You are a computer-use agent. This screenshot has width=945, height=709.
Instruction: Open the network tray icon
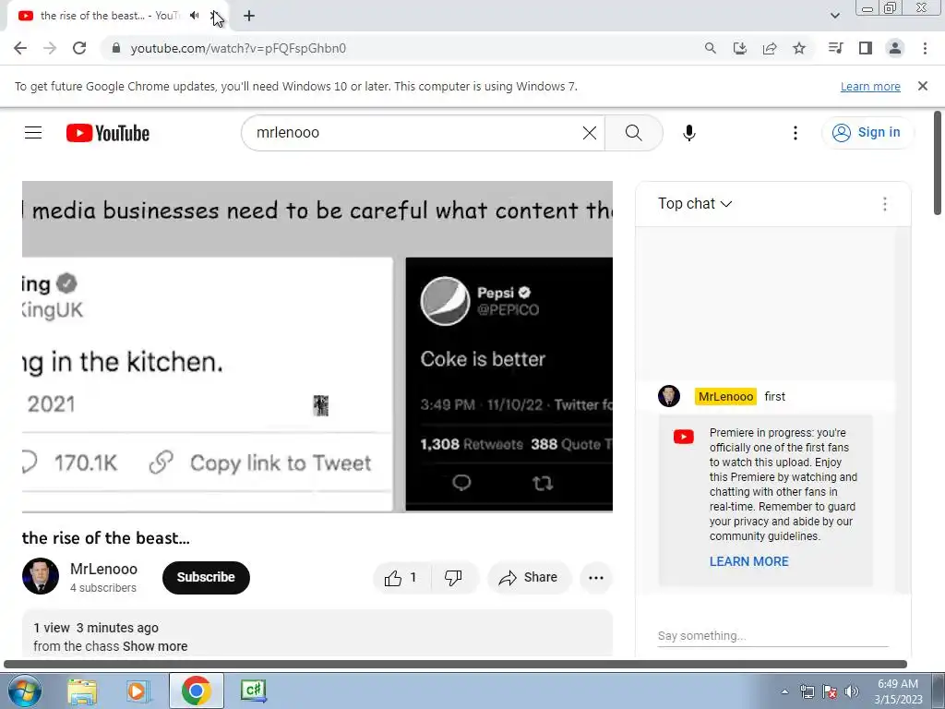807,691
